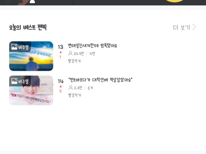Open the sunset fanfic thumbnail

point(31,56)
